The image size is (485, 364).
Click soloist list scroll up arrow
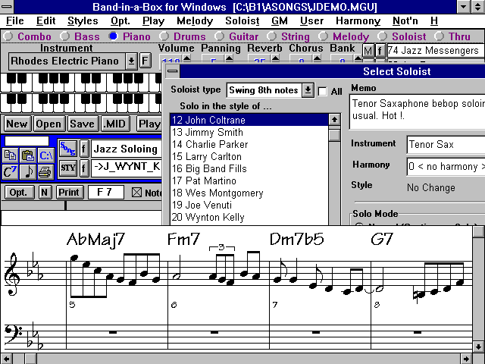pos(334,120)
